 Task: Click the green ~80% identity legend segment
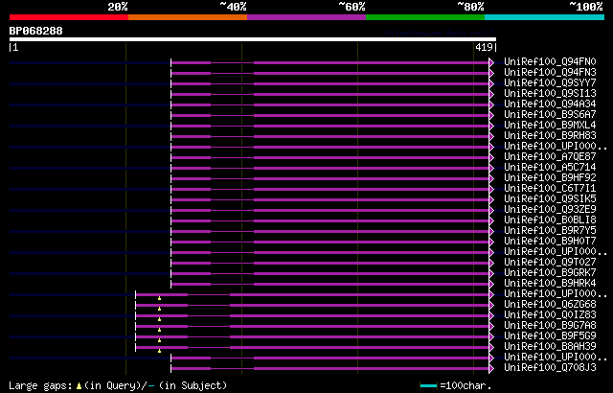coord(425,17)
